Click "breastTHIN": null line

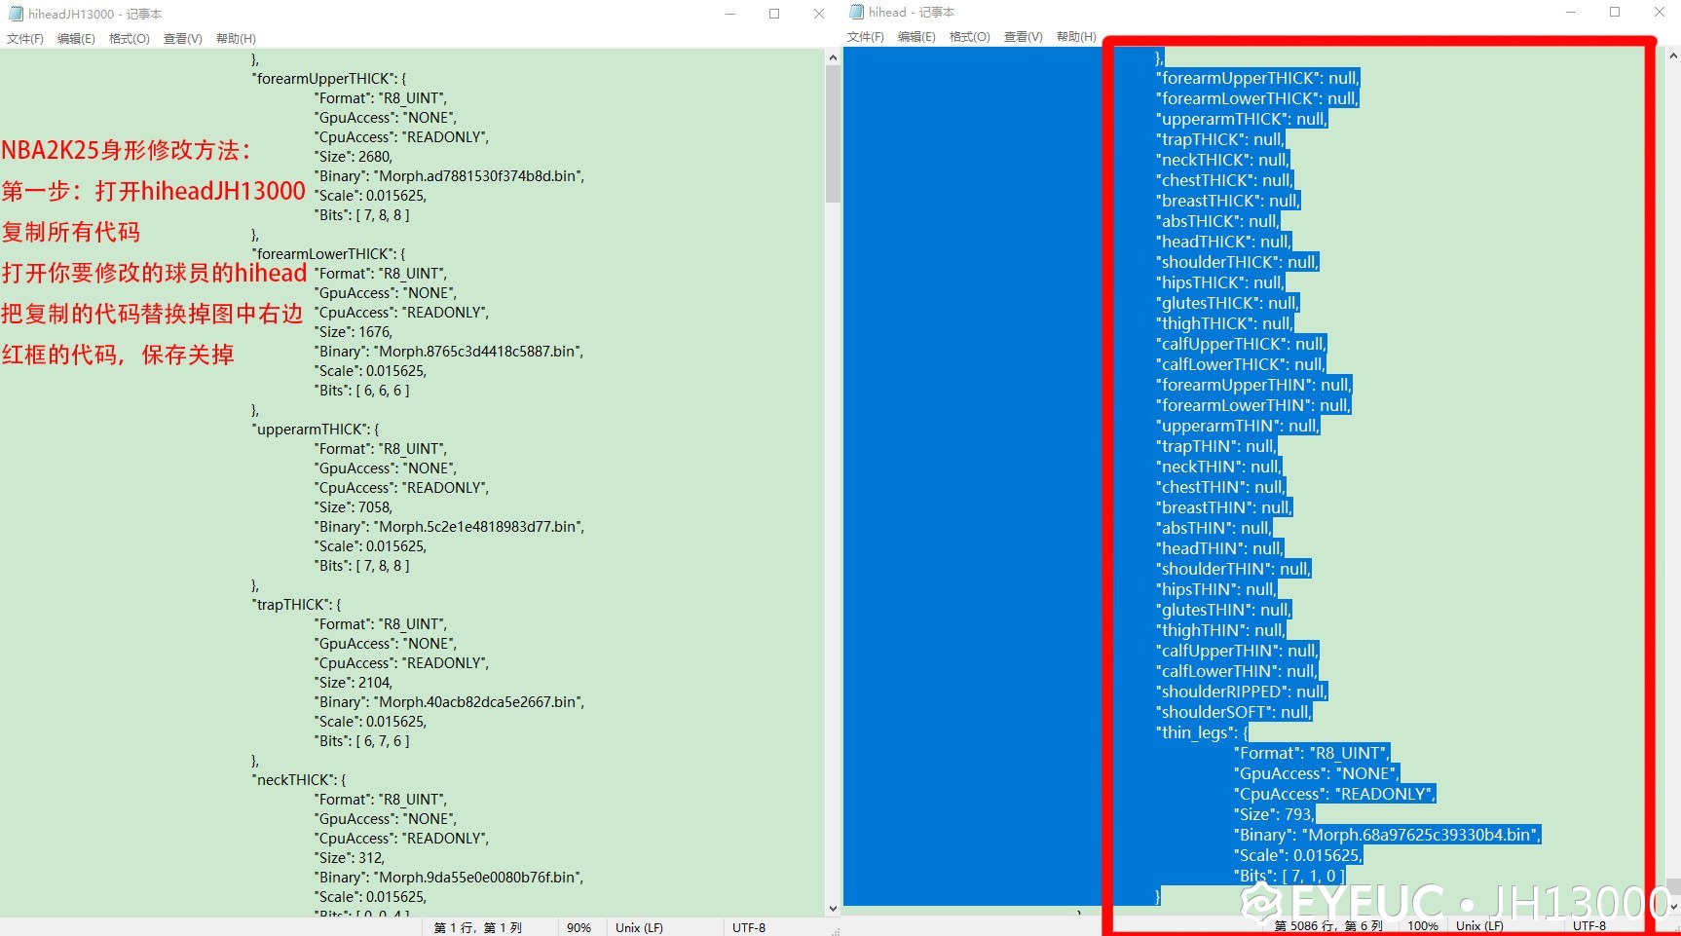coord(1224,507)
